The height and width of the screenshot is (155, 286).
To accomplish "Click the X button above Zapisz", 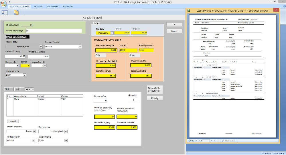I will click(x=174, y=24).
